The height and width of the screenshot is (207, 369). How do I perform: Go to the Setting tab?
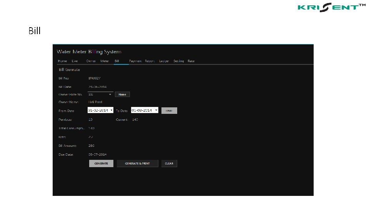179,61
